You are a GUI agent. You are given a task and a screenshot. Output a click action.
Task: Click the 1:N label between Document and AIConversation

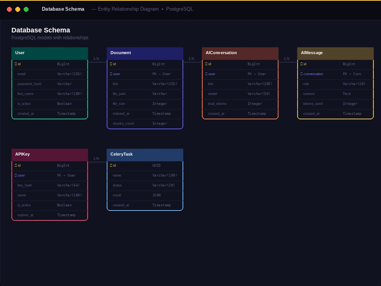[x=192, y=59]
